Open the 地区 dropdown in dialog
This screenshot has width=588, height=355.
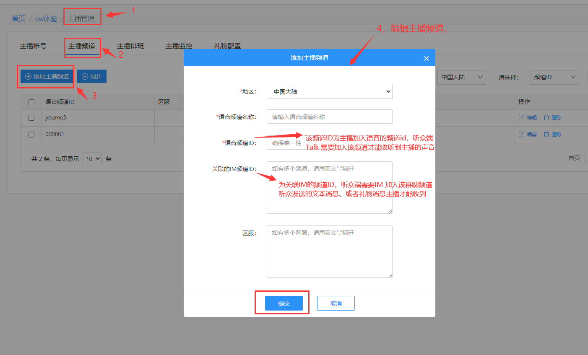click(330, 91)
